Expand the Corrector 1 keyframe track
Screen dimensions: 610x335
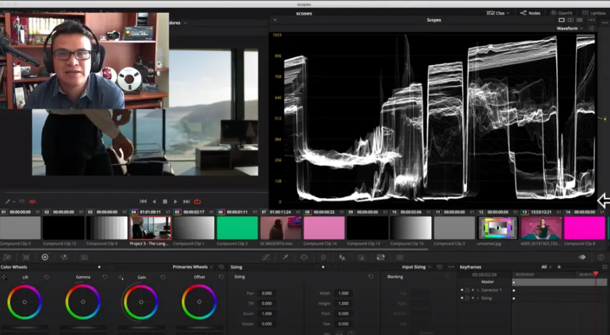pos(478,290)
